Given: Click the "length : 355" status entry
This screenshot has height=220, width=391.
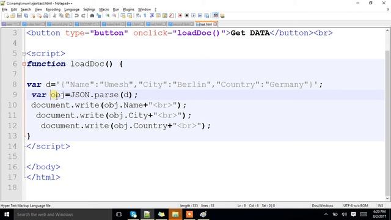Looking at the screenshot, I should 189,206.
